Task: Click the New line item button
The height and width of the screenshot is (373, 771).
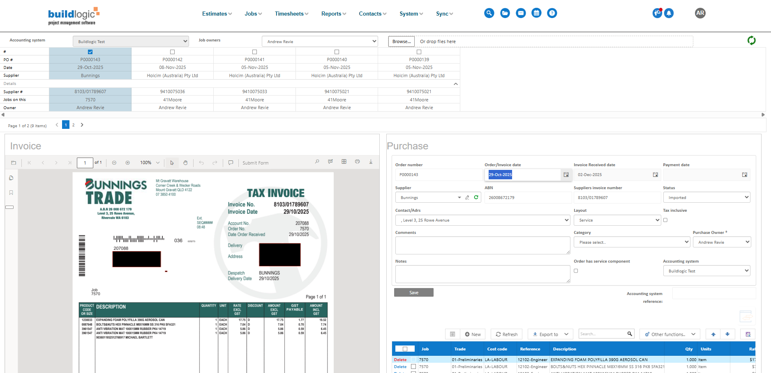Action: 473,334
